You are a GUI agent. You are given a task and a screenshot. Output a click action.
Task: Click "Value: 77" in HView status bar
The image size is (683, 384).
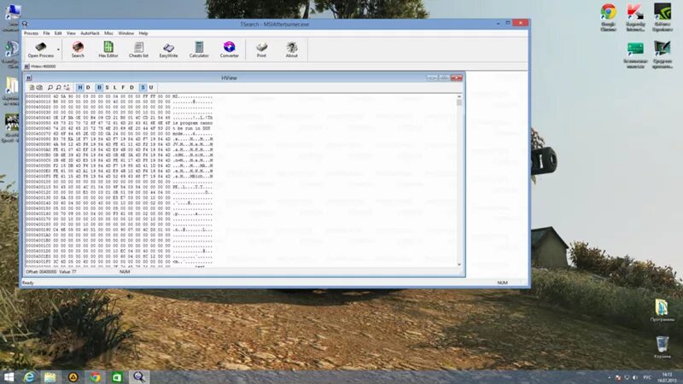(67, 271)
